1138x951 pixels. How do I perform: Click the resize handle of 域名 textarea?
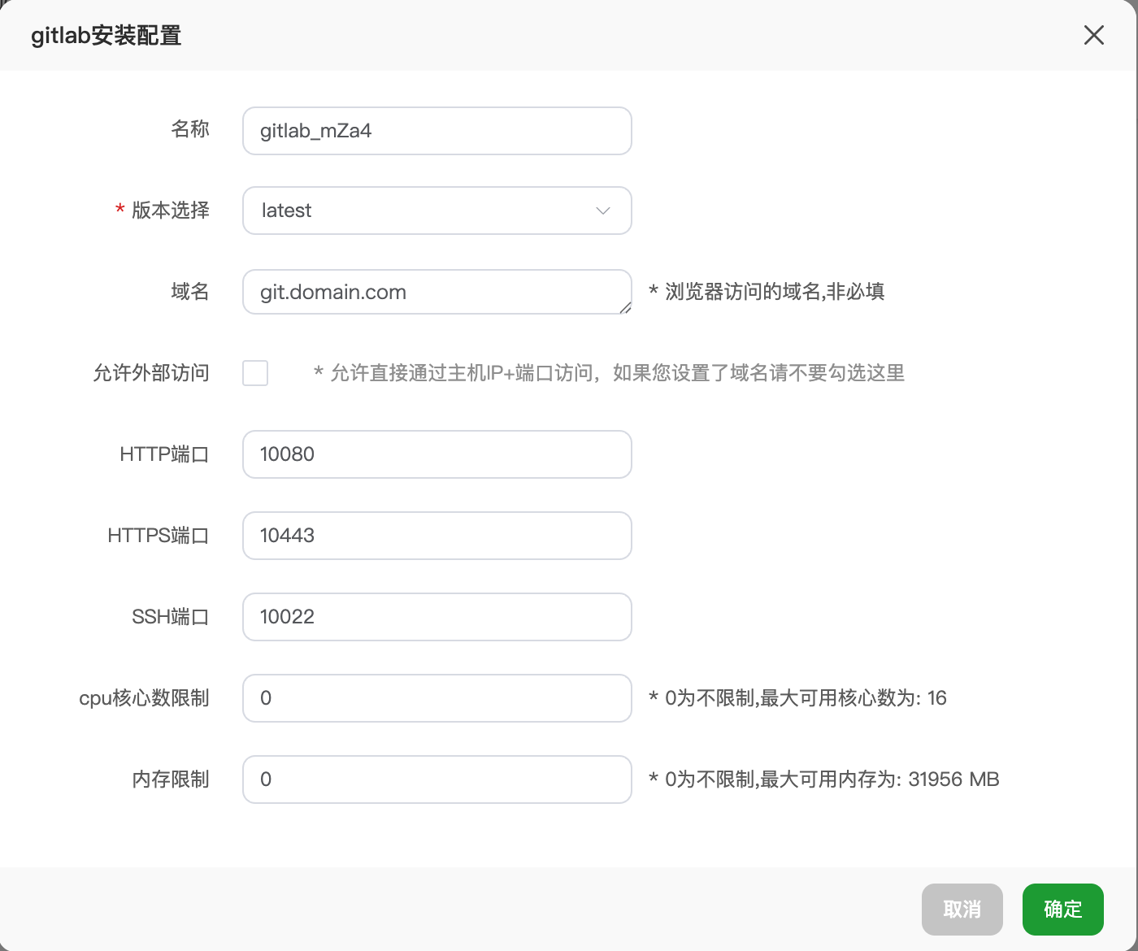pyautogui.click(x=625, y=307)
